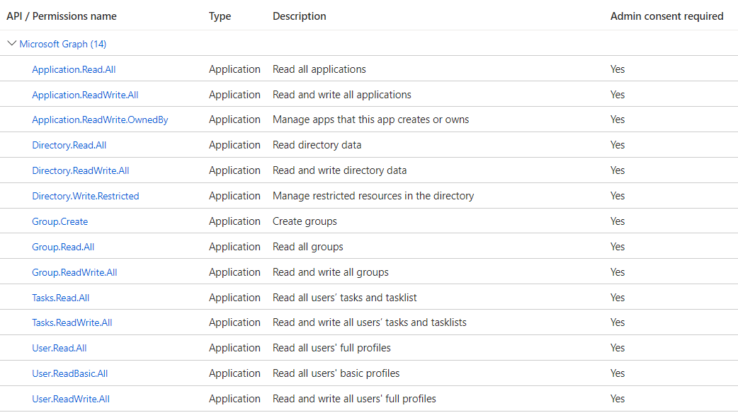Open the Application.ReadWrite.OwnedBy permission link
The width and height of the screenshot is (738, 420).
[100, 119]
